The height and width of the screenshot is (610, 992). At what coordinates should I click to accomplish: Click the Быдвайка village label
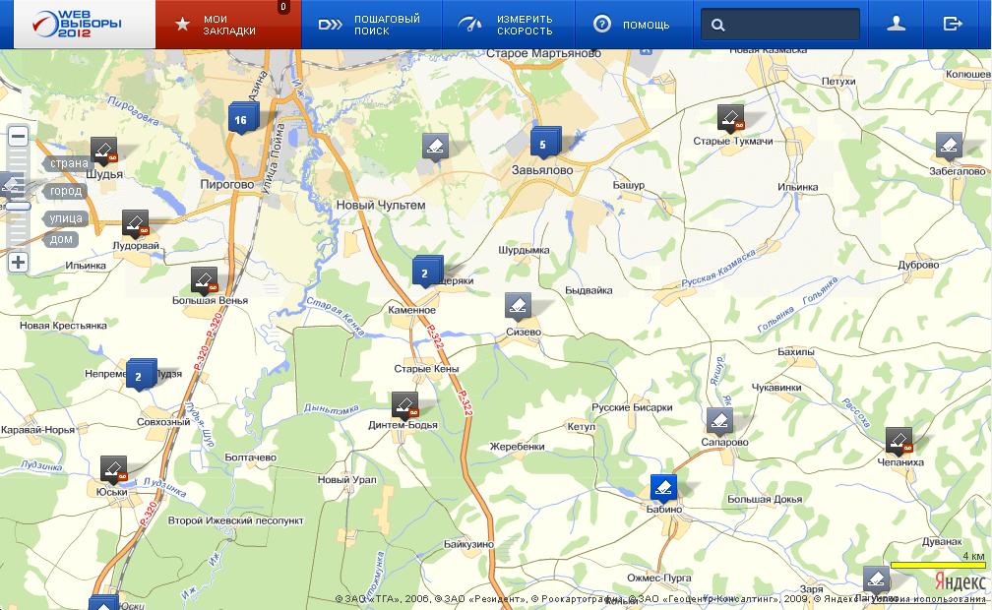tap(589, 290)
